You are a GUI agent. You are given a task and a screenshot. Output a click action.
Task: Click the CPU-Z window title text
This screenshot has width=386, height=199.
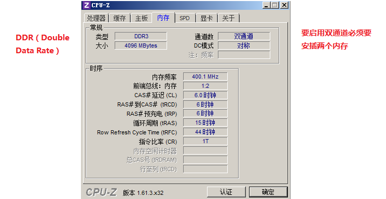coord(101,5)
